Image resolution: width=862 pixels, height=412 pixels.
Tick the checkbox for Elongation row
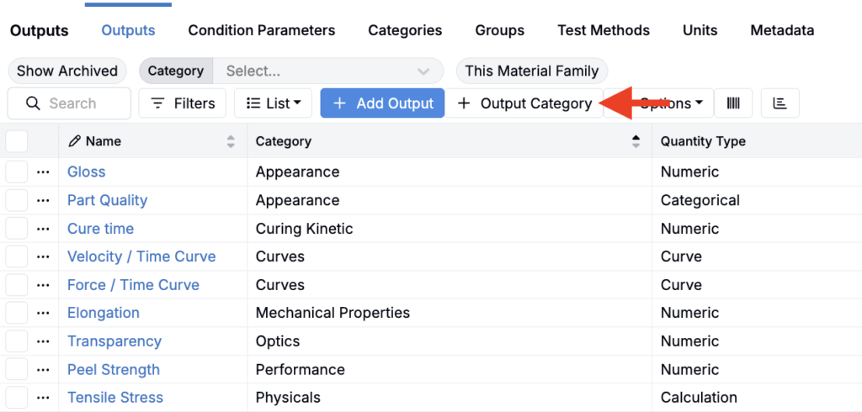pos(17,314)
